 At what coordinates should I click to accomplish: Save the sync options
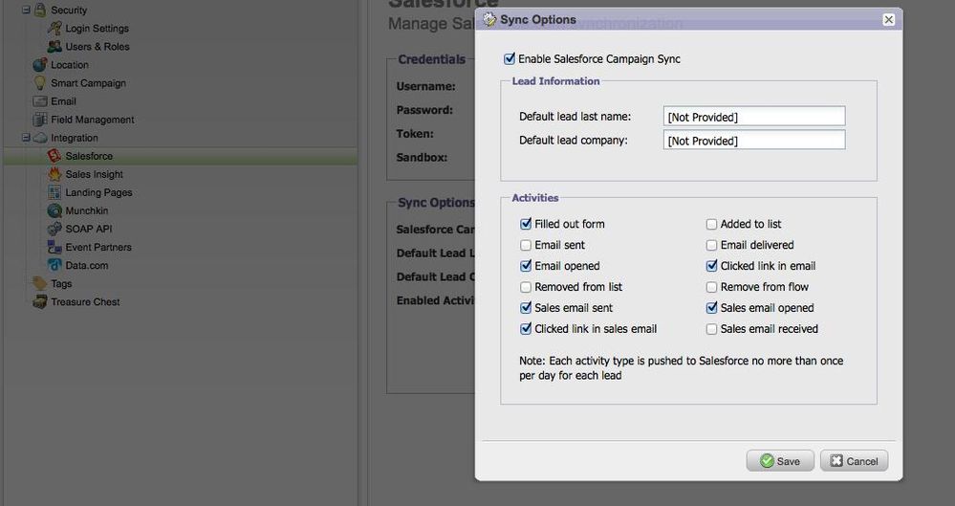pos(780,461)
